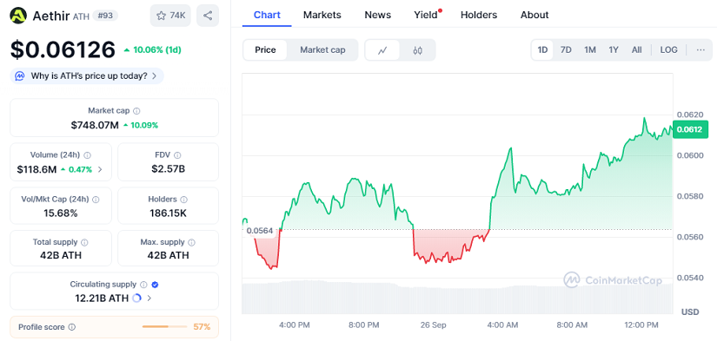Go to the Holders tab
This screenshot has width=717, height=341.
click(478, 15)
